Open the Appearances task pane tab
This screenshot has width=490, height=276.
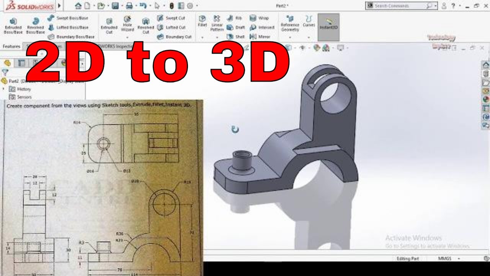[x=486, y=99]
